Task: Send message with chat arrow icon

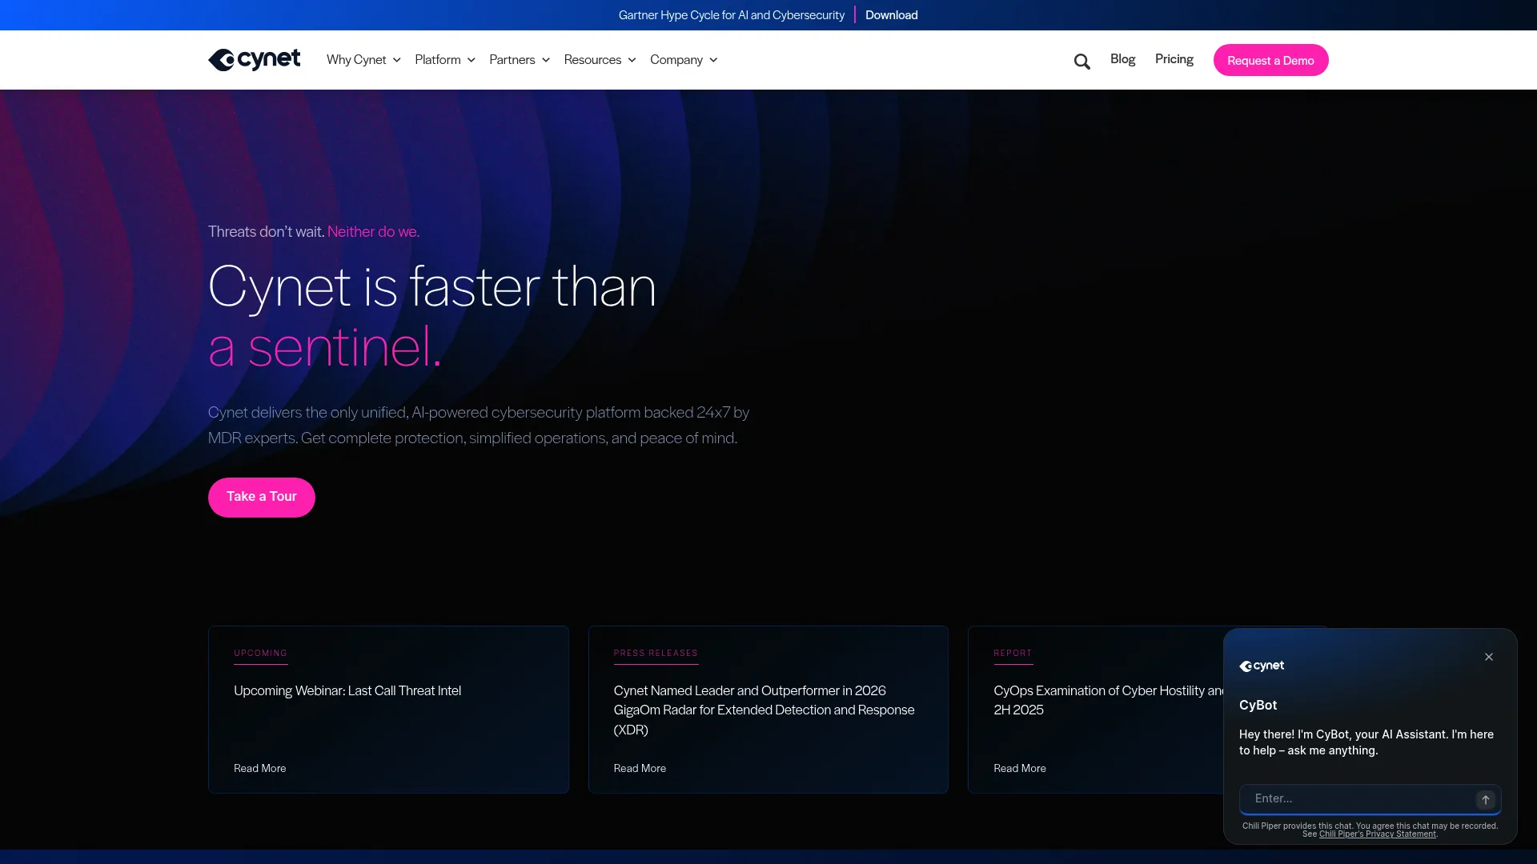Action: point(1486,799)
